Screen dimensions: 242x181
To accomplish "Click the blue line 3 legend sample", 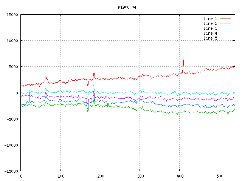I will pyautogui.click(x=225, y=28).
